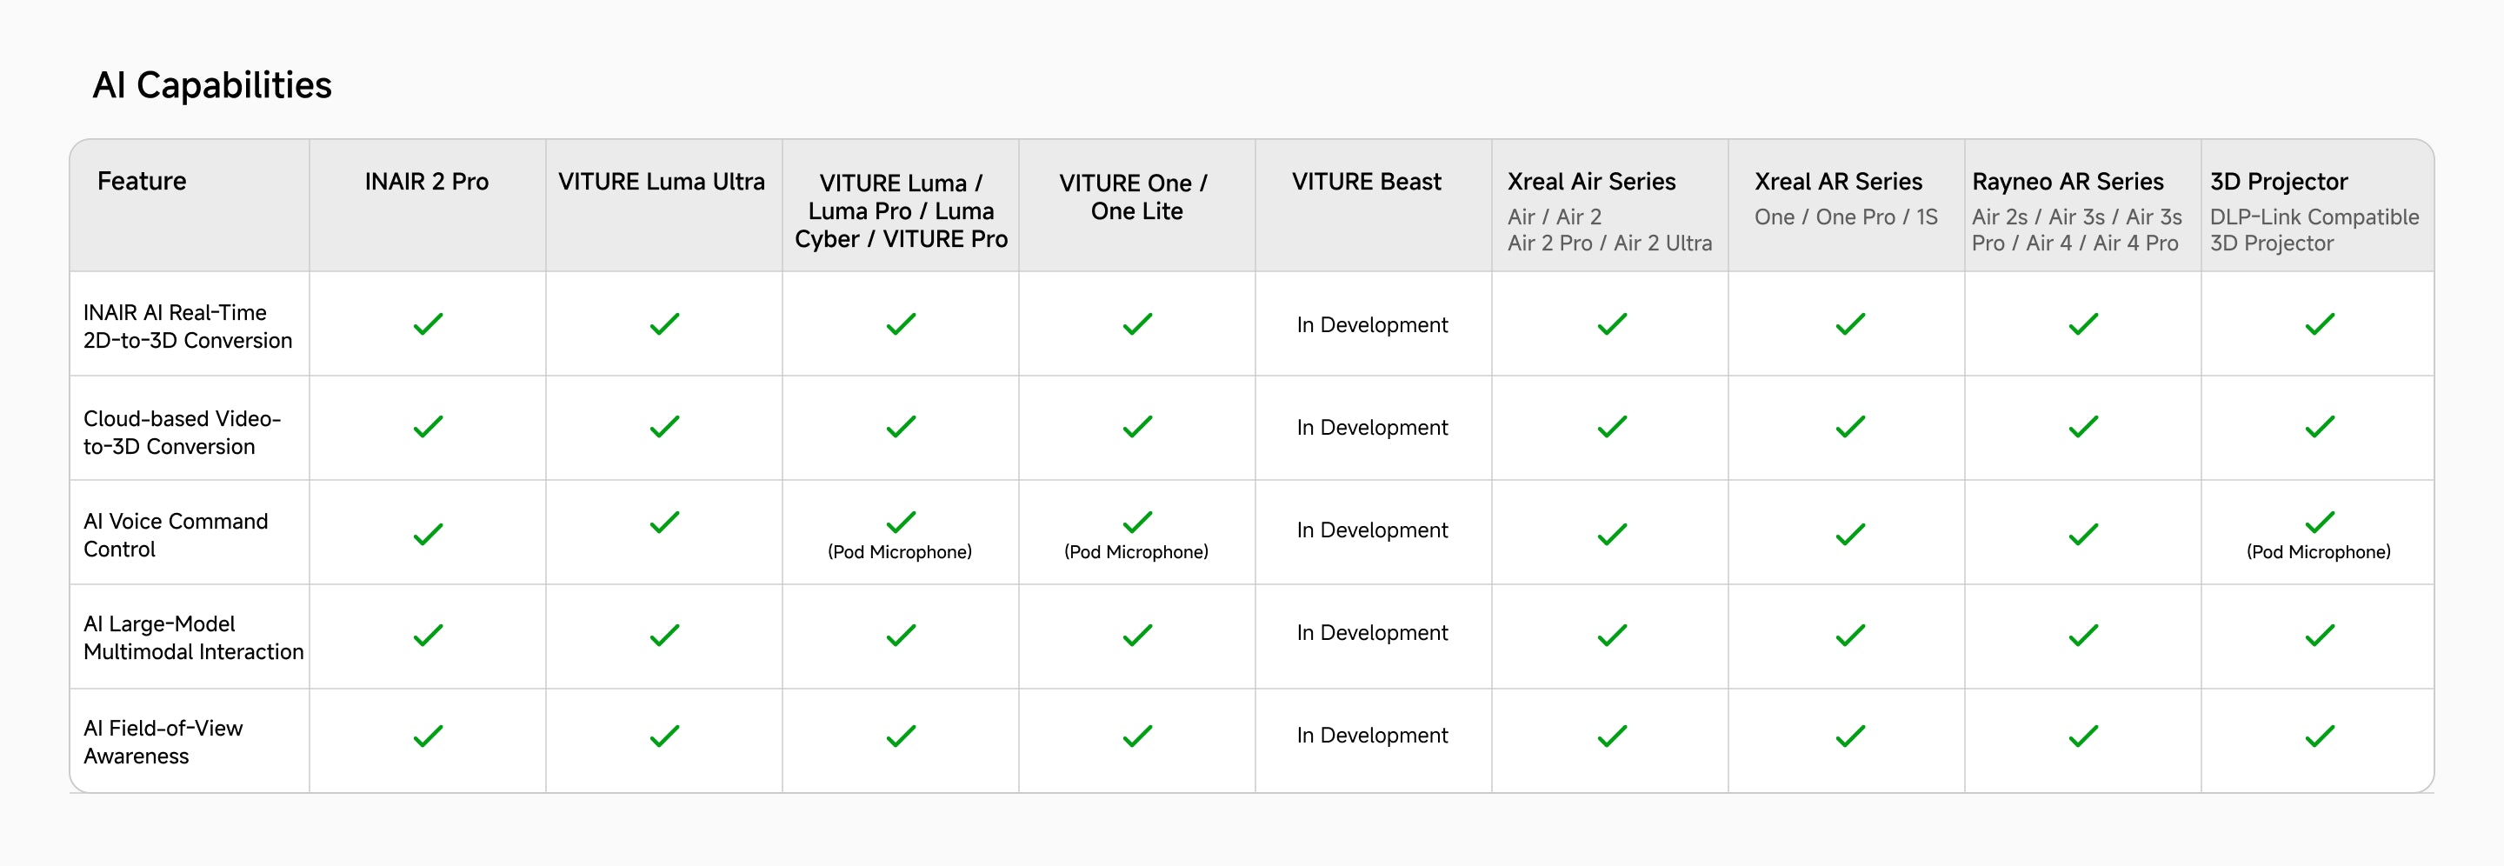
Task: Click VITURE Luma checkmark for AI Field-of-View Awareness
Action: [901, 736]
